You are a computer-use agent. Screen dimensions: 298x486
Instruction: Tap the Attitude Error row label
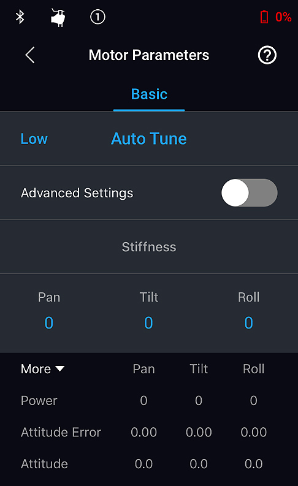pyautogui.click(x=61, y=432)
